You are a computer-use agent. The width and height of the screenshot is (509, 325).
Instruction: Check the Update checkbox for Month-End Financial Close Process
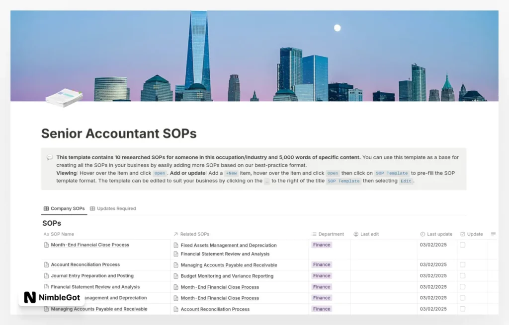click(462, 245)
